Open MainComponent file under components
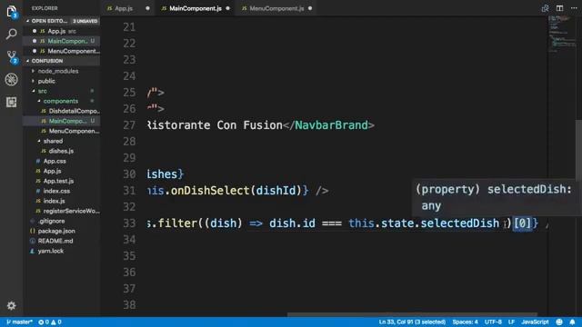This screenshot has width=582, height=327. pos(61,121)
